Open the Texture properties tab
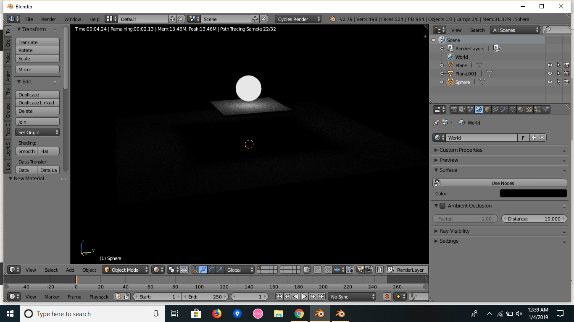574x322 pixels. pos(529,109)
